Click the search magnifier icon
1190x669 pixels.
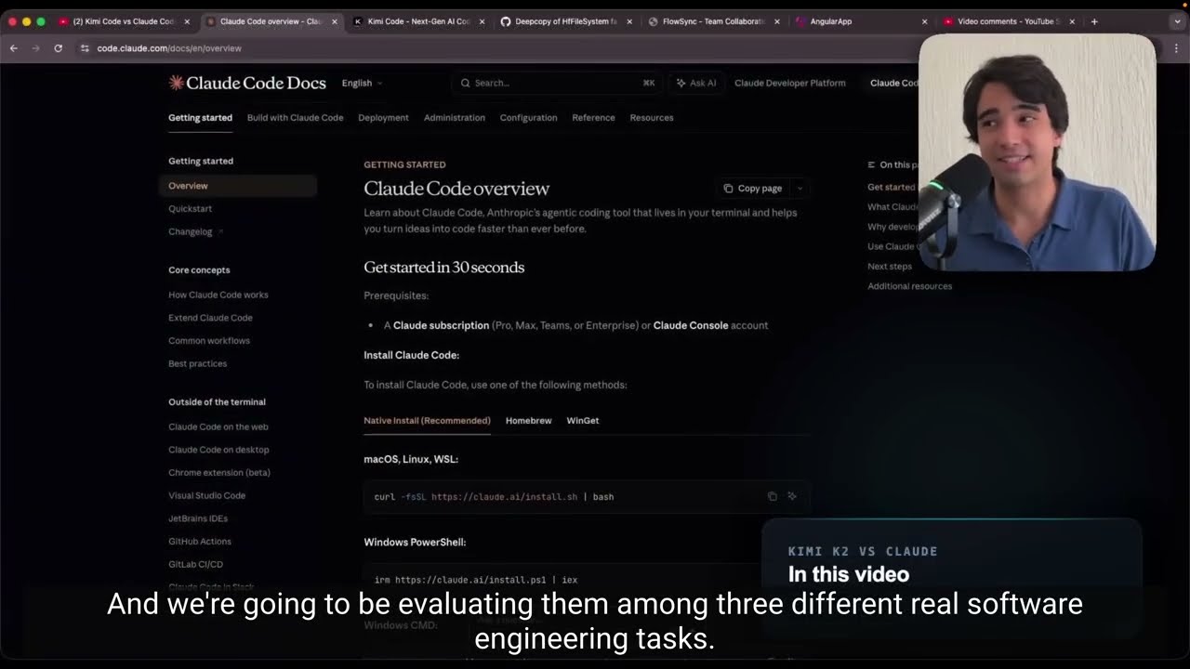pyautogui.click(x=465, y=83)
